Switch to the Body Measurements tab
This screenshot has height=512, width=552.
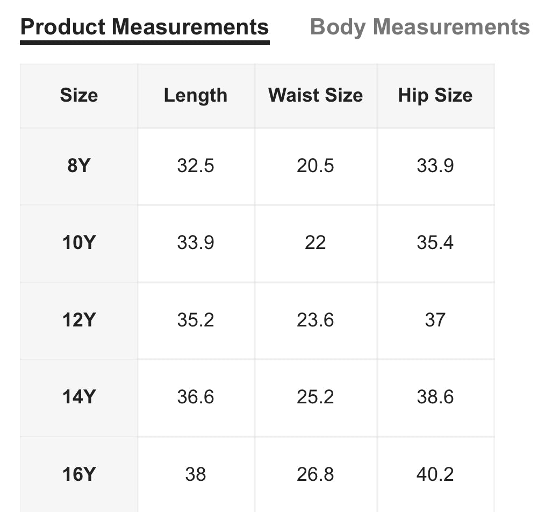click(419, 26)
